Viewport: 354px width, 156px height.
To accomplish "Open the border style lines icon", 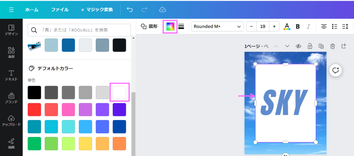I will [x=181, y=27].
